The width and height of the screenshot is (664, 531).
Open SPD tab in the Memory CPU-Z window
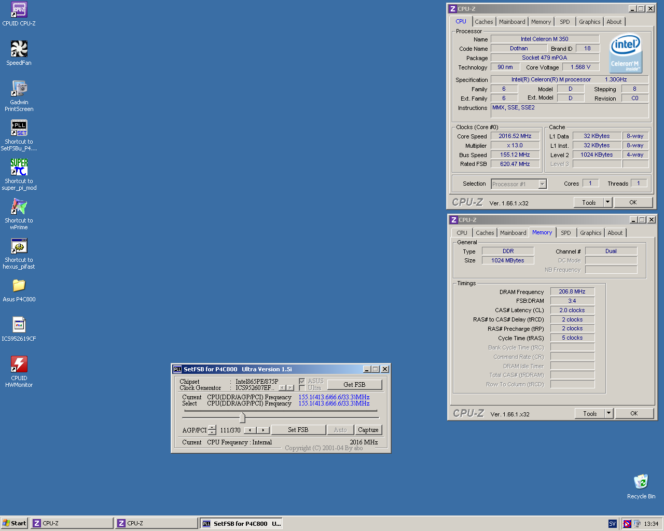pyautogui.click(x=566, y=233)
